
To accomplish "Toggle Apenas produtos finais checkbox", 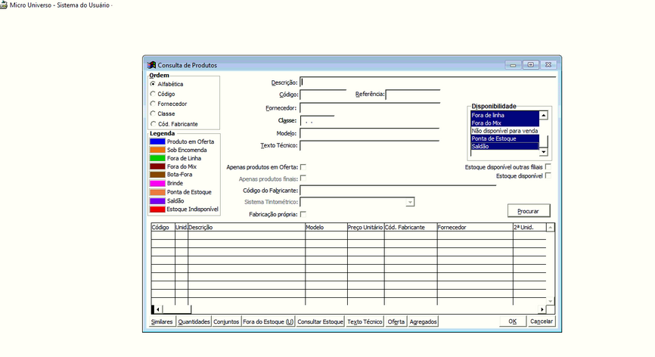I will pyautogui.click(x=303, y=178).
